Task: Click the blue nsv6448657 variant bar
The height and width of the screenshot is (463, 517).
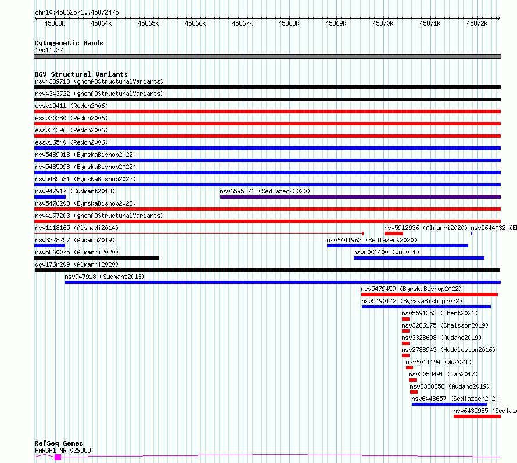Action: coord(450,404)
